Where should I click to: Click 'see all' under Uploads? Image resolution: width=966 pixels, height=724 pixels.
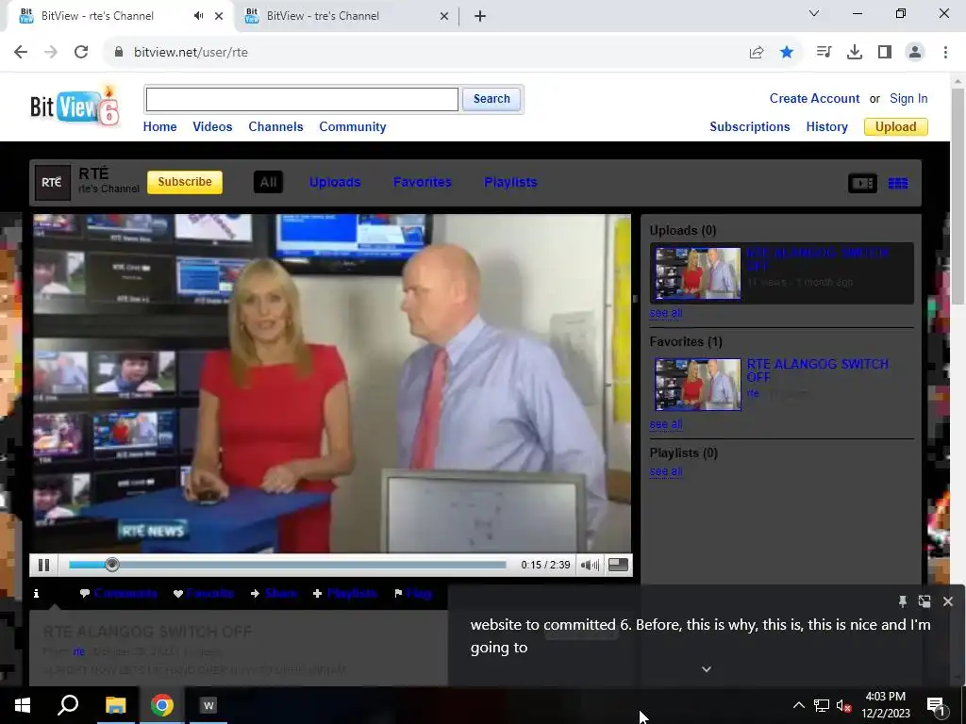665,313
